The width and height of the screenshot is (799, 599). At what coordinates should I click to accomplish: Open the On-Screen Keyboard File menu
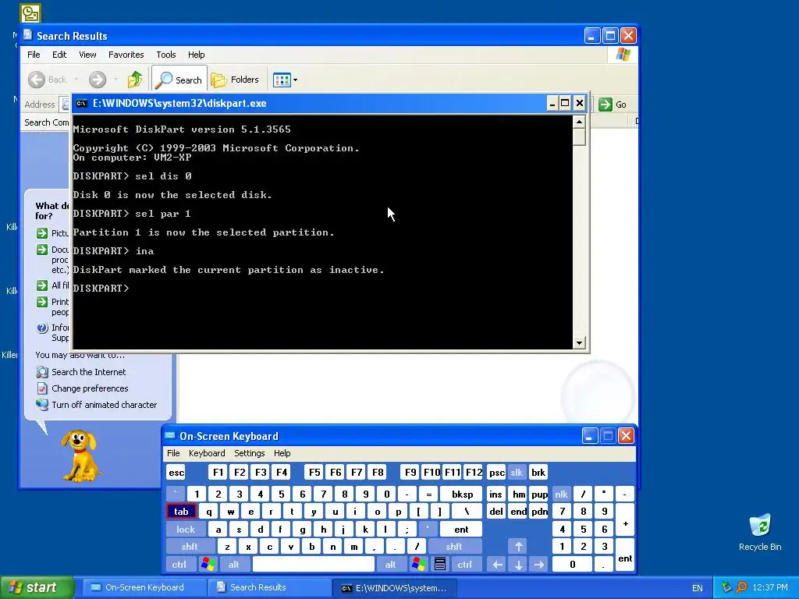[x=173, y=453]
